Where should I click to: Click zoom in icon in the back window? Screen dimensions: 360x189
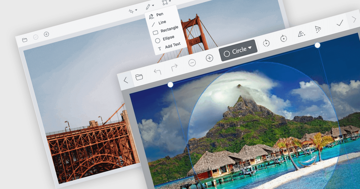click(46, 34)
